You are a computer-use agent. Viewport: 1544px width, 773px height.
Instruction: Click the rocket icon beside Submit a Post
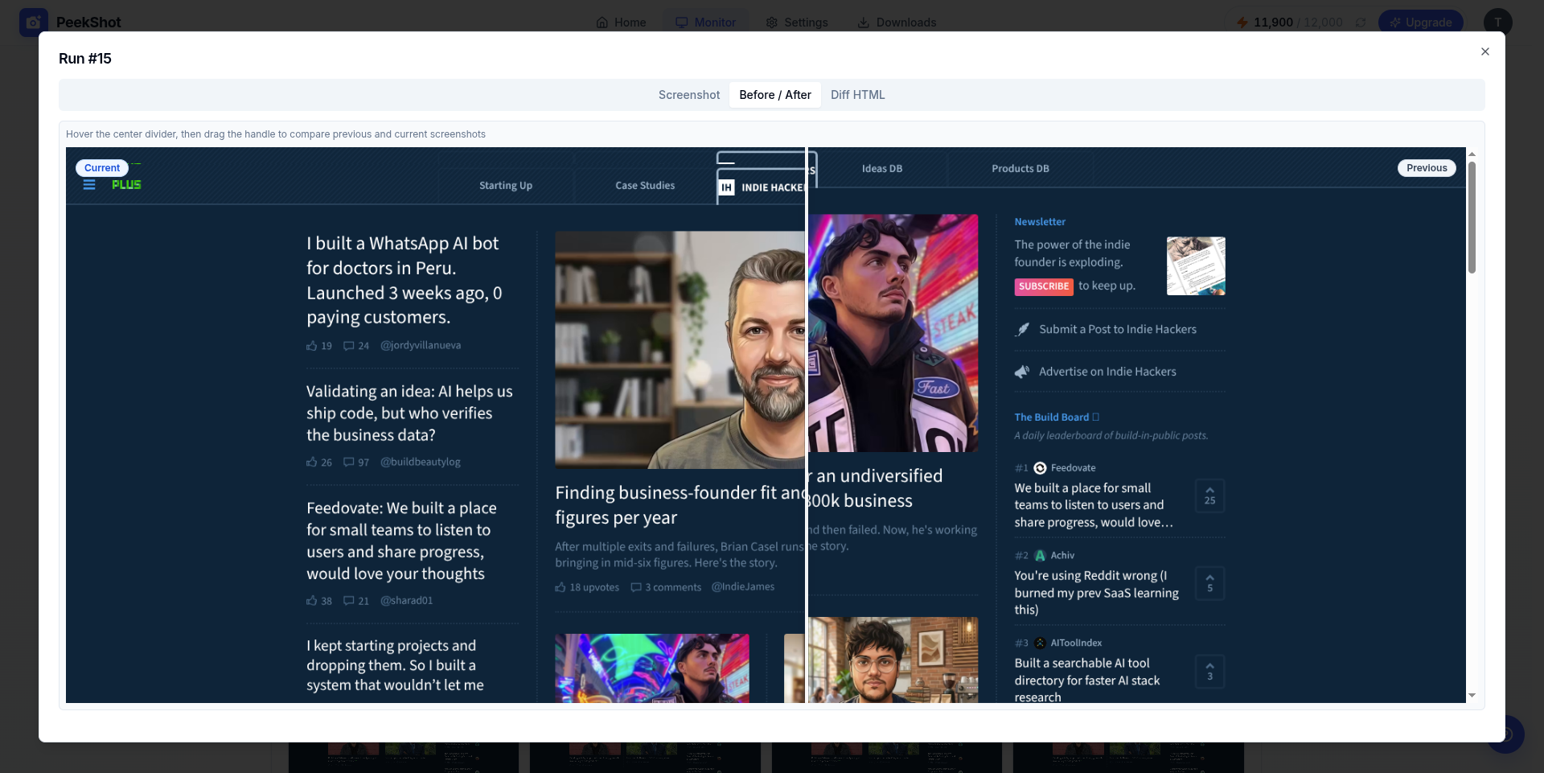[x=1022, y=329]
